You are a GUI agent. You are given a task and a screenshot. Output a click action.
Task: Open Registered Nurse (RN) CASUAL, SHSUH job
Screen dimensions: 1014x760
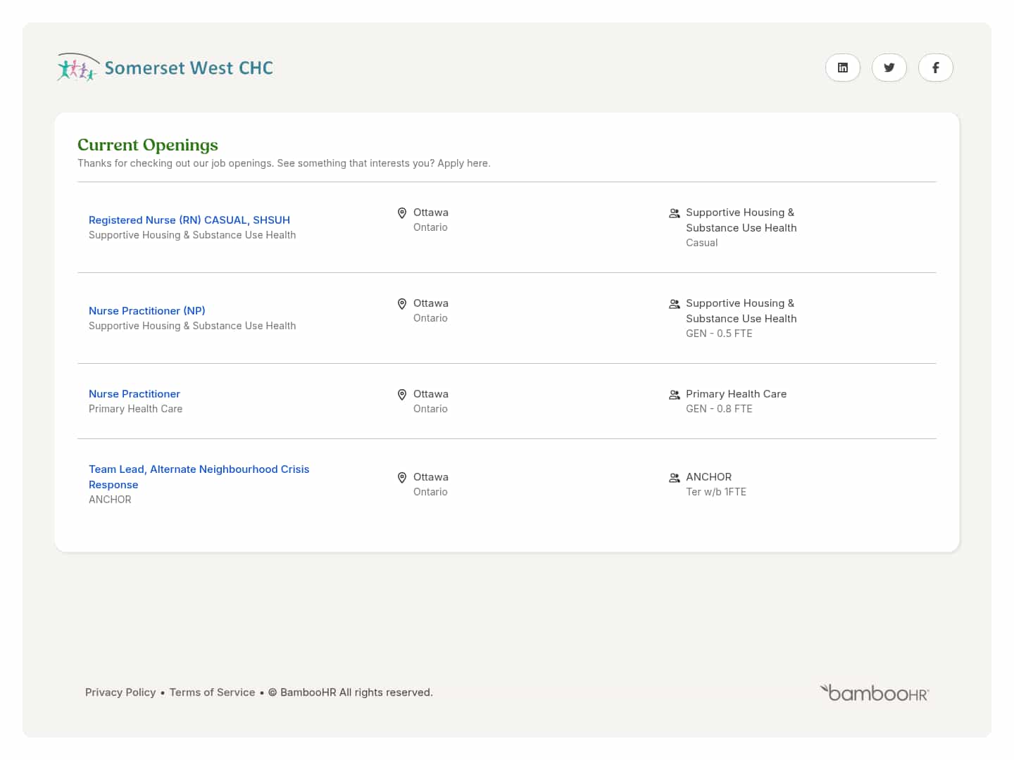tap(189, 220)
